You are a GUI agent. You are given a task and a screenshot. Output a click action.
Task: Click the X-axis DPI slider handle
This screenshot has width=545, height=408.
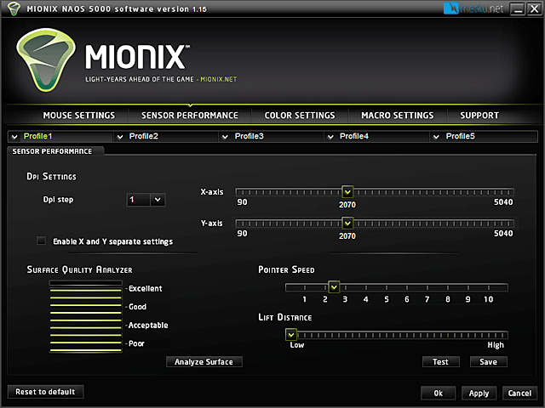(347, 191)
